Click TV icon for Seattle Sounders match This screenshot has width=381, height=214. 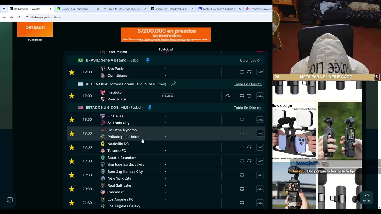242,161
